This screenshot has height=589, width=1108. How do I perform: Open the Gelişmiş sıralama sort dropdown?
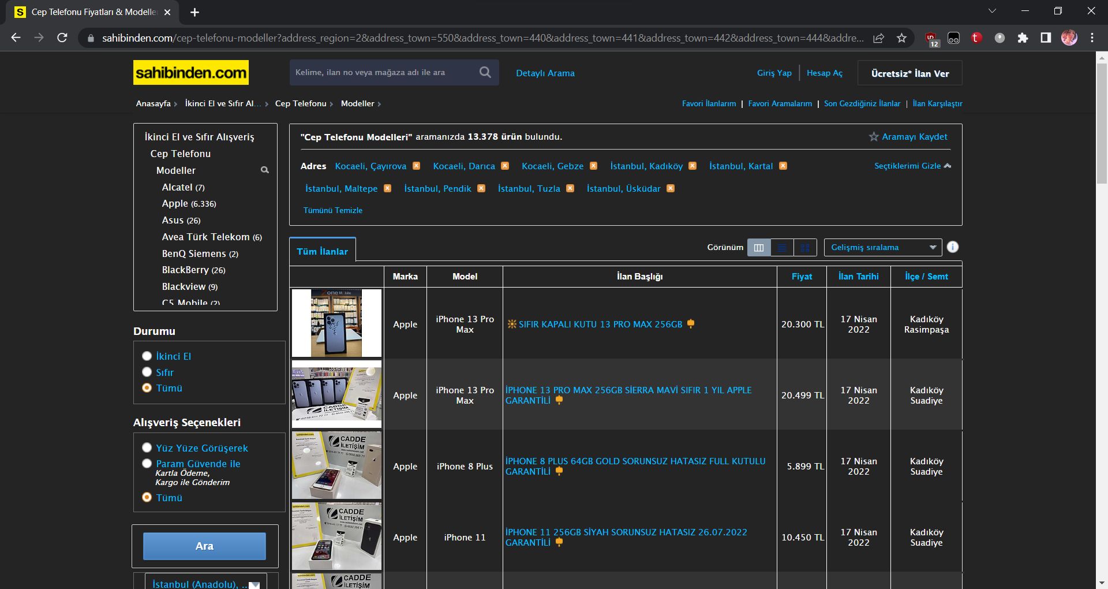[883, 247]
